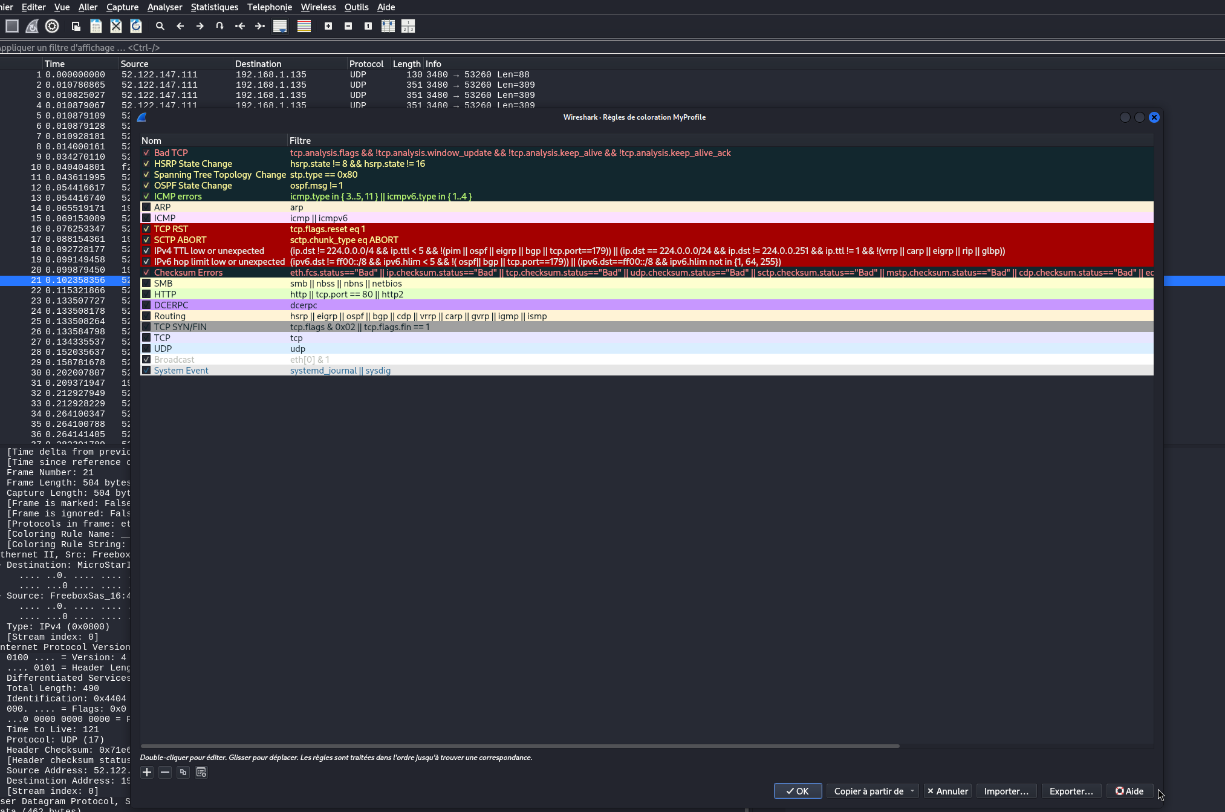Open the Analyser menu

(164, 7)
